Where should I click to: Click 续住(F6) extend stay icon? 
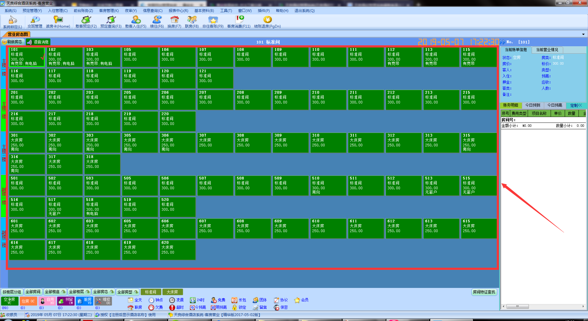tap(157, 20)
